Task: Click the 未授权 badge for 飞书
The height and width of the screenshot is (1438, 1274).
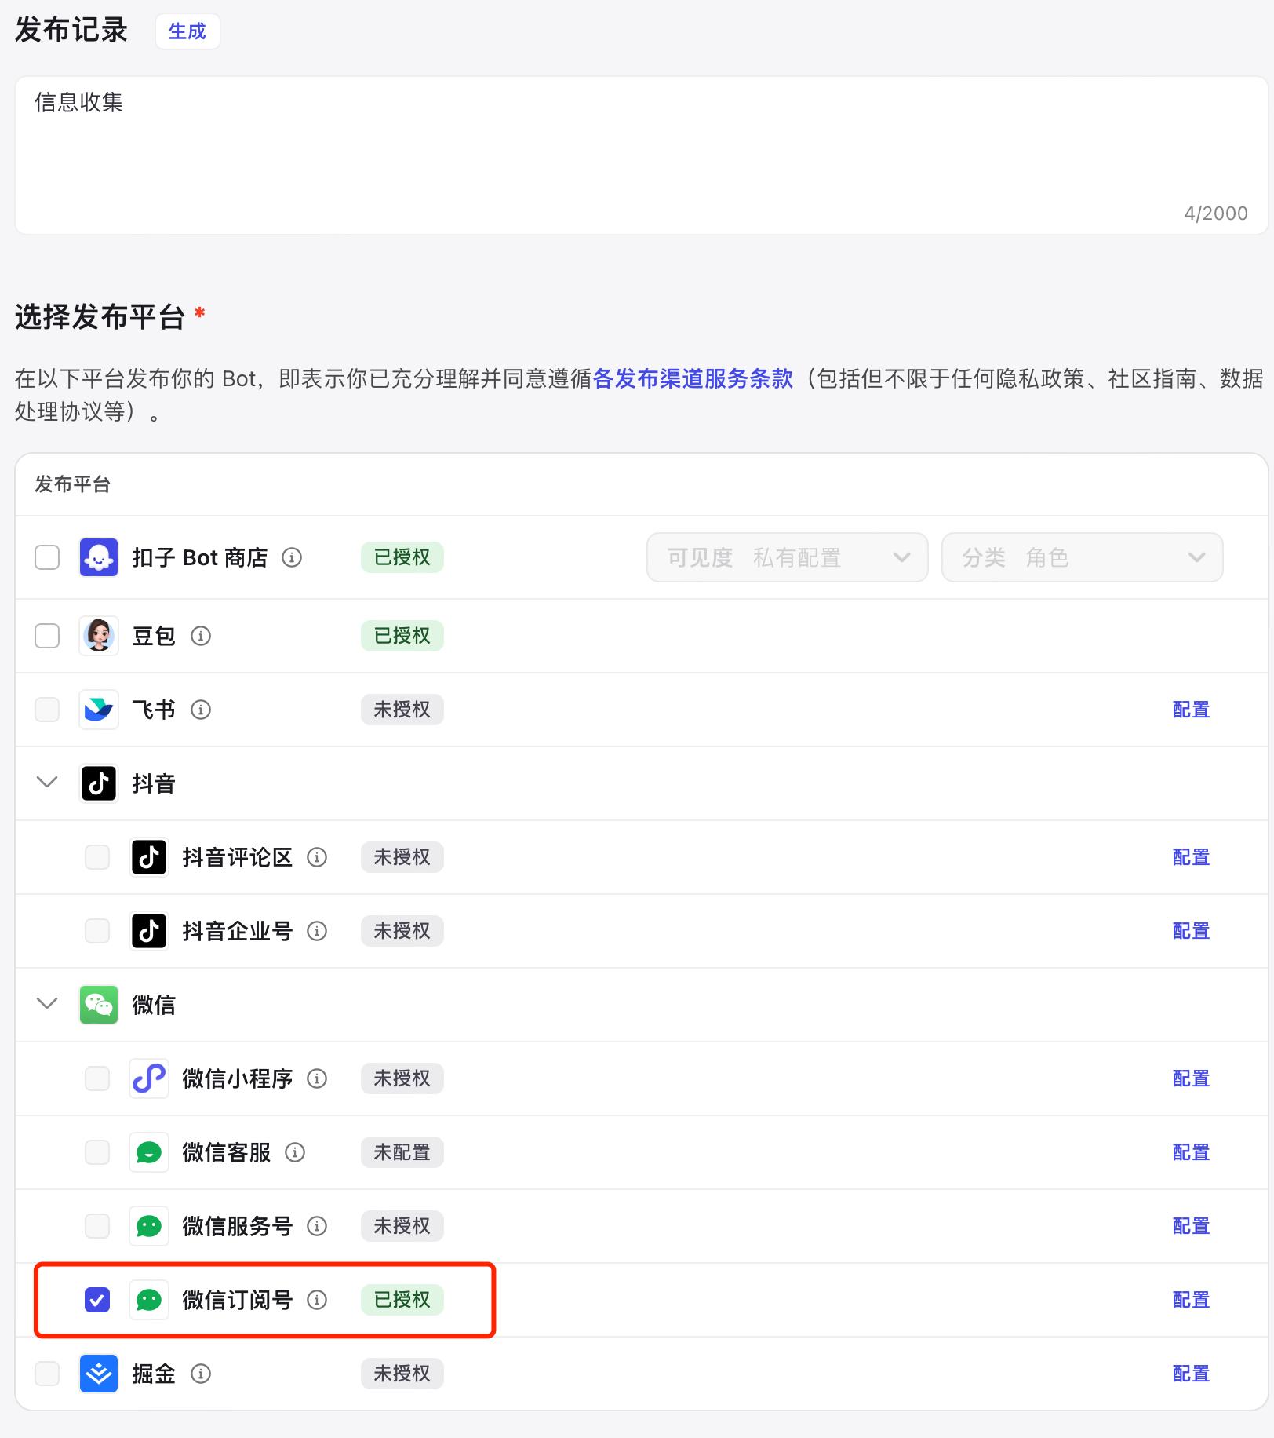Action: (x=402, y=710)
